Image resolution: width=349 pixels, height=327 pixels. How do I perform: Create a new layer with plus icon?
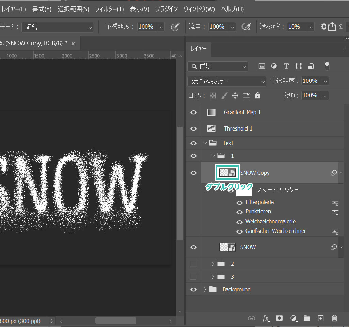320,318
